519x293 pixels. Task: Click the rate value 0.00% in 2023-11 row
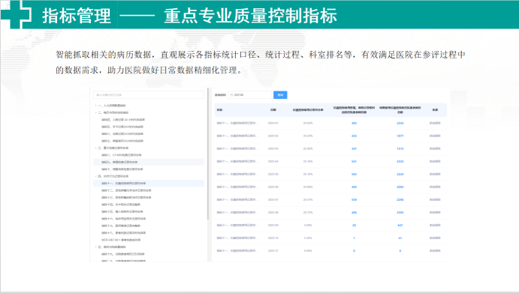[x=308, y=251]
